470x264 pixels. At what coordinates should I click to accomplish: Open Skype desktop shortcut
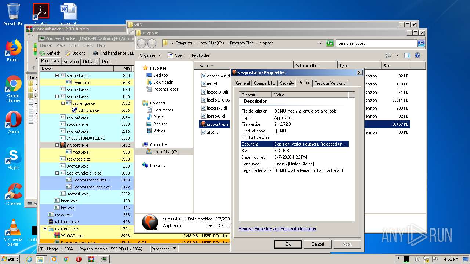click(x=13, y=158)
